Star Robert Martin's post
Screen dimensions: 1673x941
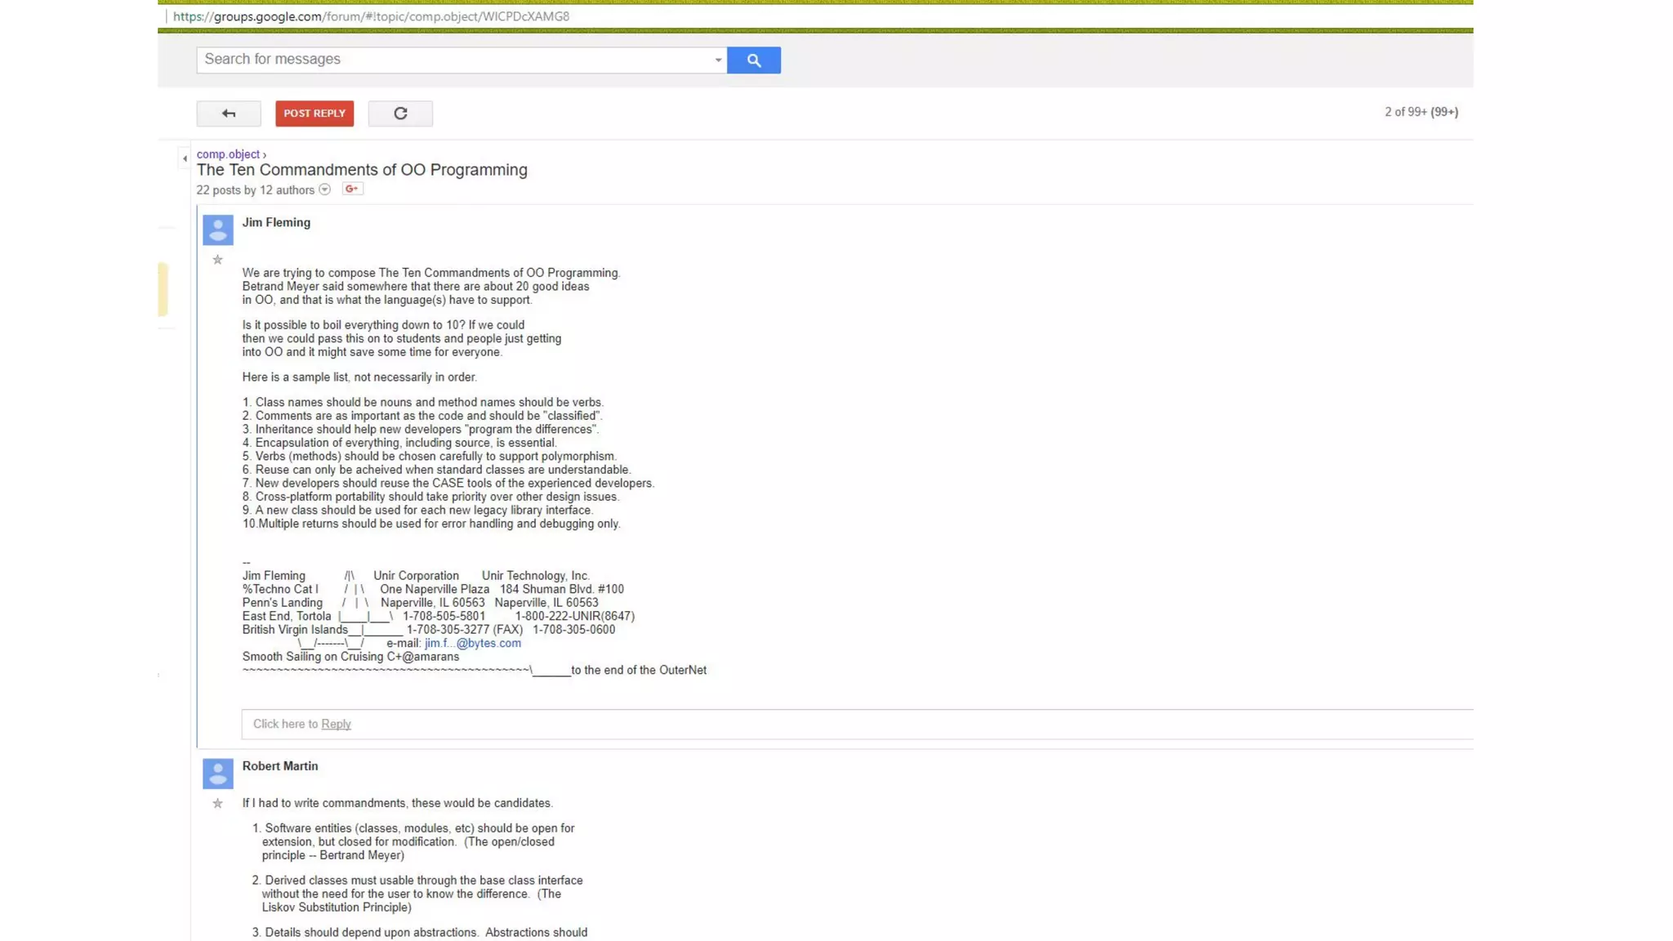click(x=217, y=804)
